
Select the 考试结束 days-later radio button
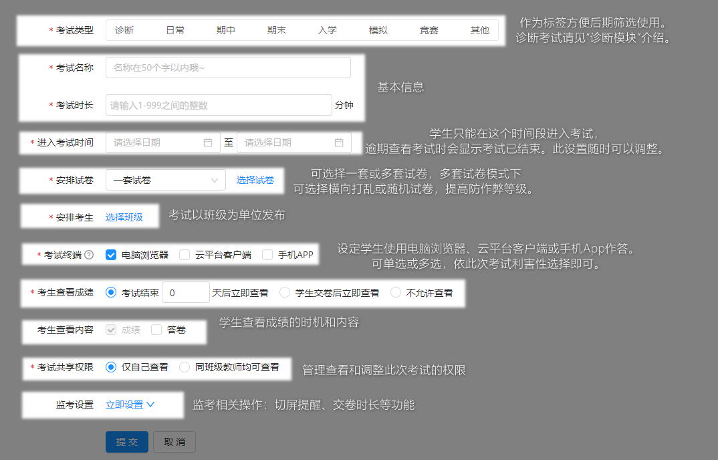coord(111,292)
